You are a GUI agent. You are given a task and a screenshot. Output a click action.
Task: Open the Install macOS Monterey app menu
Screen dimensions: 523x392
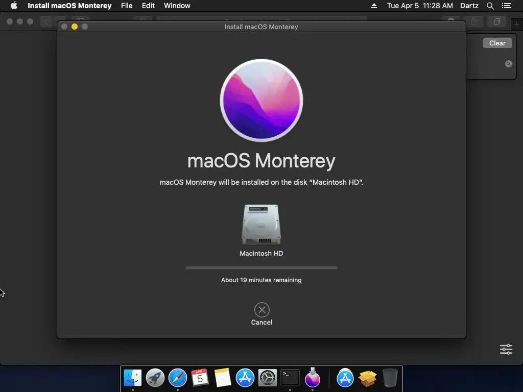[69, 6]
